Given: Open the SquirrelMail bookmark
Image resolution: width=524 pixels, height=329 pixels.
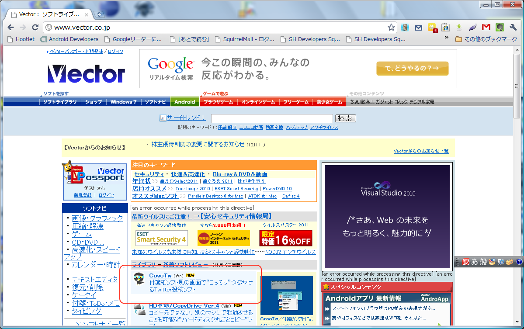Looking at the screenshot, I should pos(244,39).
